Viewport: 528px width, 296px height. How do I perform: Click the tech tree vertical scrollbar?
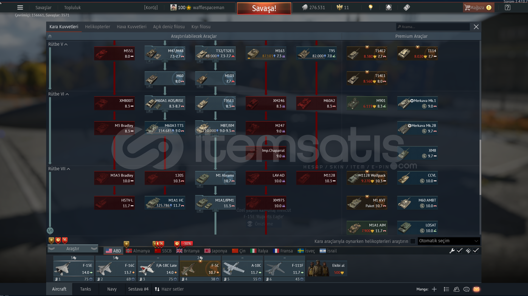pyautogui.click(x=480, y=167)
